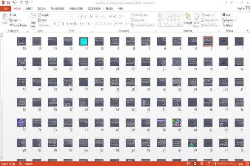Image resolution: width=250 pixels, height=166 pixels.
Task: Click the Reset slide button
Action: [x=42, y=20]
